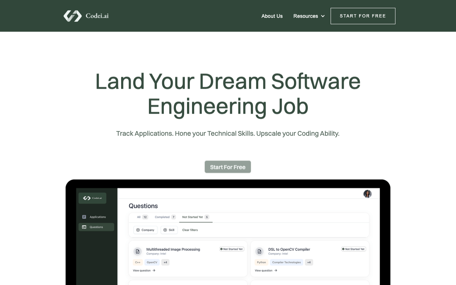Click the plus icon on the Skill filter
Viewport: 456px width, 285px height.
pos(165,230)
